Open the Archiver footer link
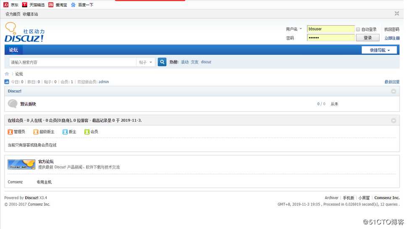The image size is (408, 229). coord(332,198)
